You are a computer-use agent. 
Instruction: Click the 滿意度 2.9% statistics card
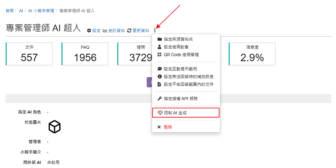pos(252,54)
